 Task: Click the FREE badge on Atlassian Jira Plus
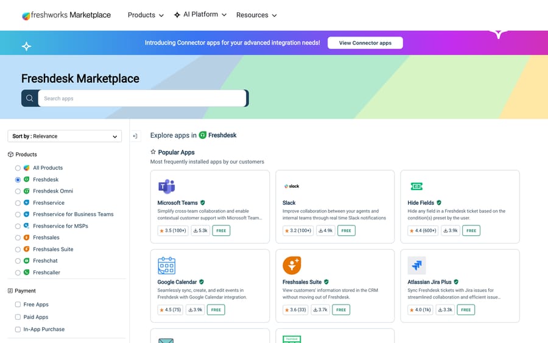click(466, 309)
